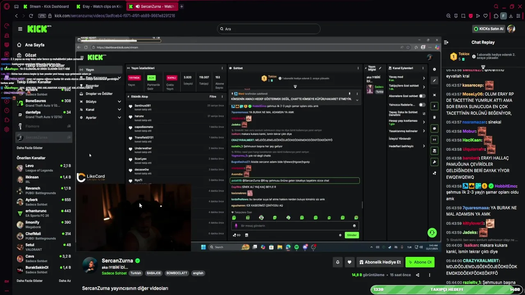The image size is (525, 295).
Task: Click username HobbitEmo in Chat Replay
Action: [505, 186]
